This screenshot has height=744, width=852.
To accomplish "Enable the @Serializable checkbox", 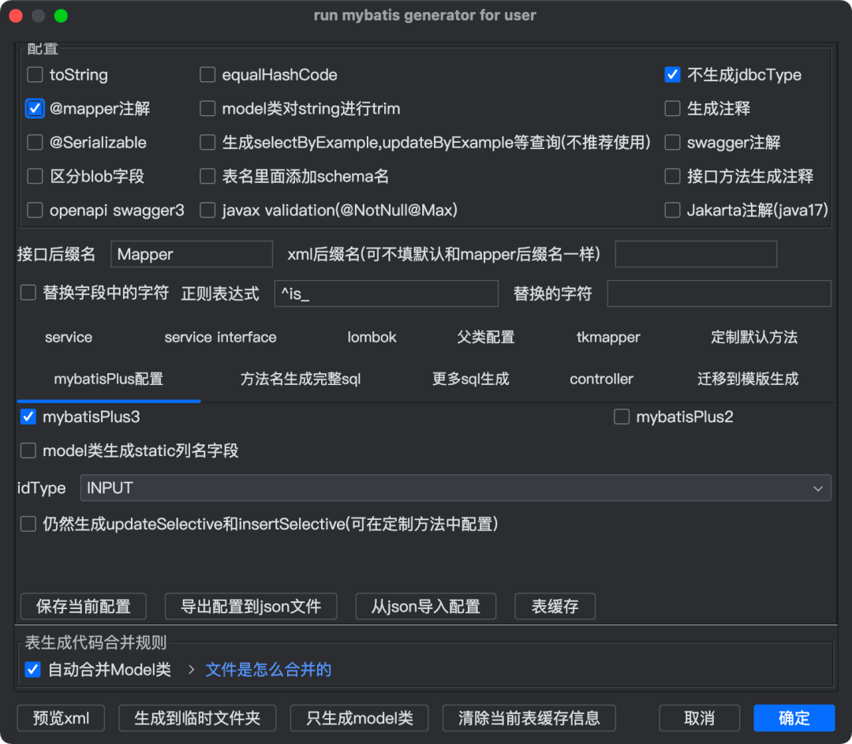I will click(x=35, y=142).
